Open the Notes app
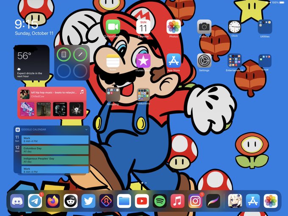 [113, 61]
